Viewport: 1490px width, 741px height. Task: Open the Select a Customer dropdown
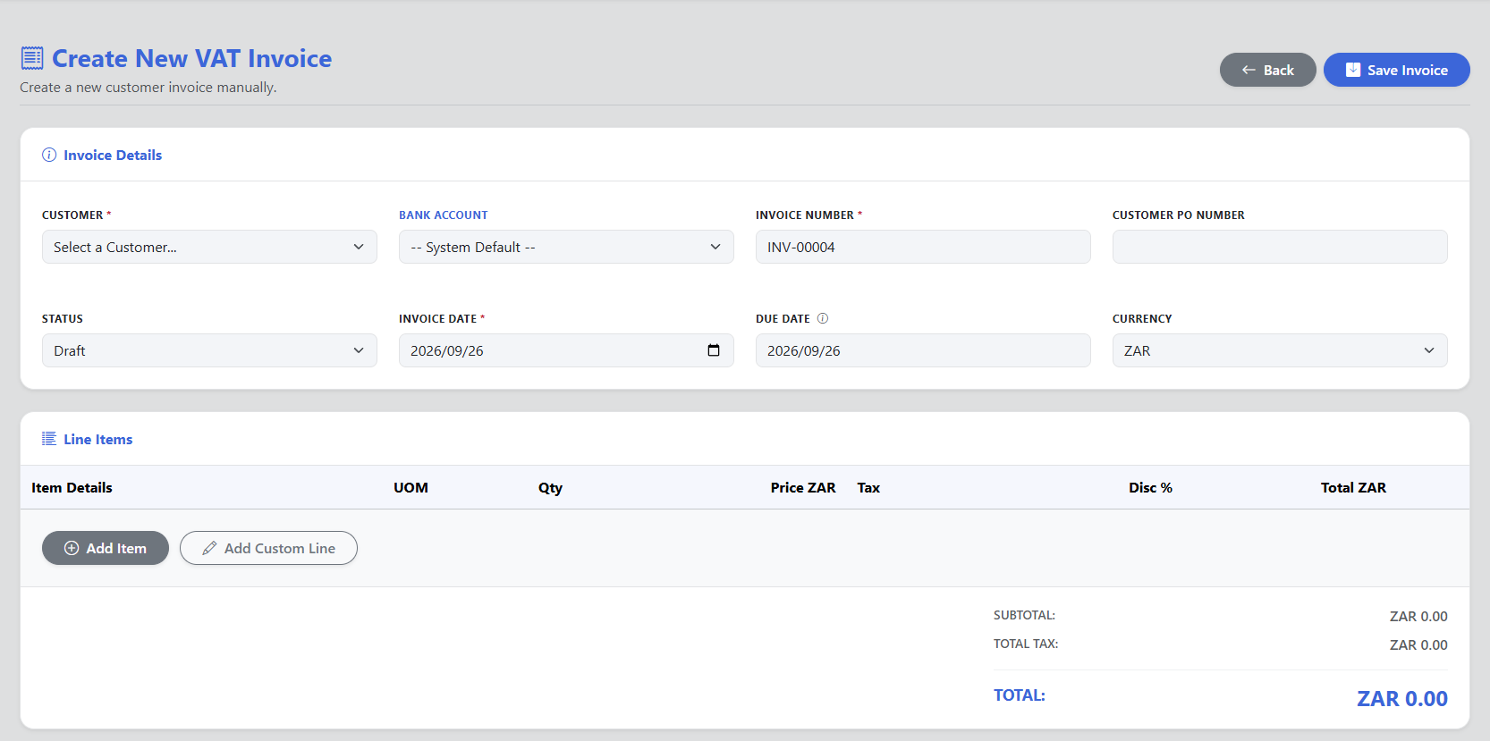point(209,247)
